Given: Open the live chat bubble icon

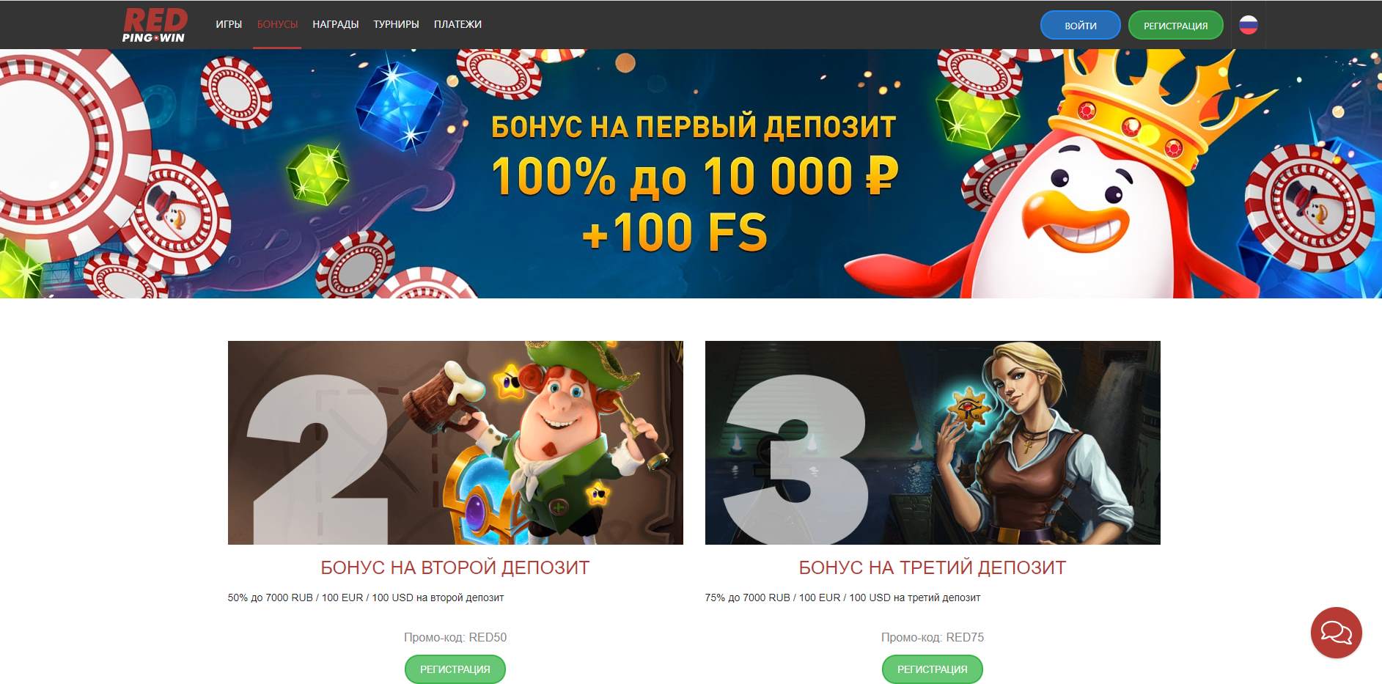Looking at the screenshot, I should (x=1336, y=632).
